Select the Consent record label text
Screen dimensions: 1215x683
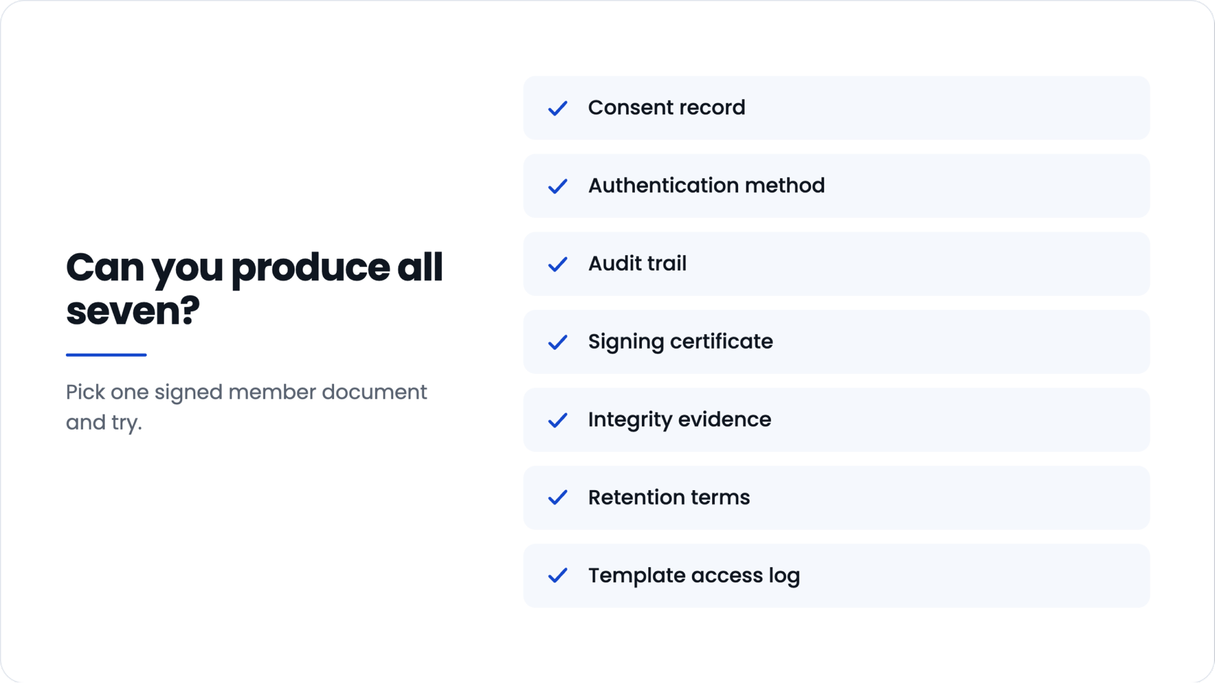tap(666, 107)
